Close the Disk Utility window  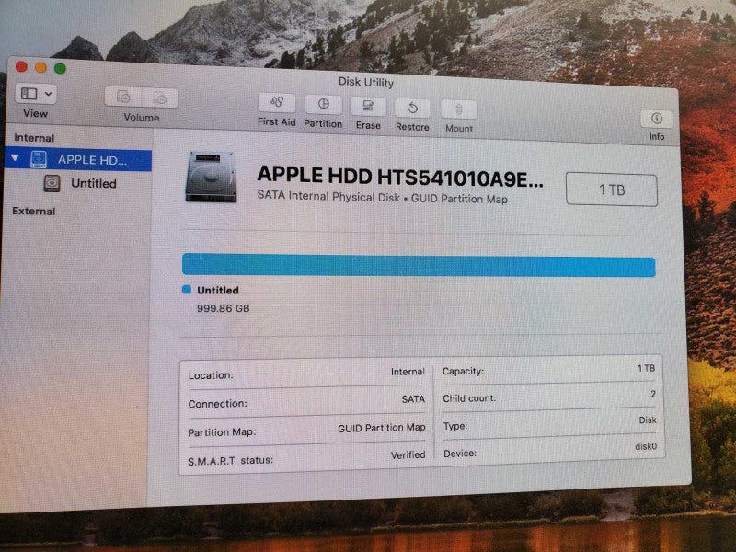tap(21, 66)
